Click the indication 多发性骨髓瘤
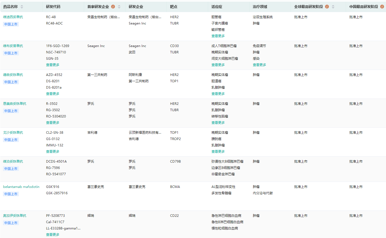Image resolution: width=386 pixels, height=238 pixels. tap(221, 193)
